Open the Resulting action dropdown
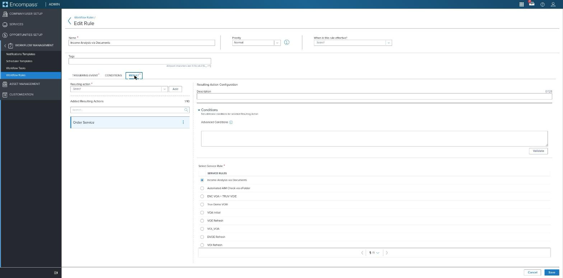 (119, 89)
